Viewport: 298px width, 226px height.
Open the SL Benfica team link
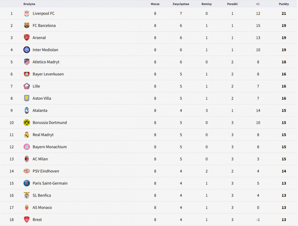(x=42, y=195)
